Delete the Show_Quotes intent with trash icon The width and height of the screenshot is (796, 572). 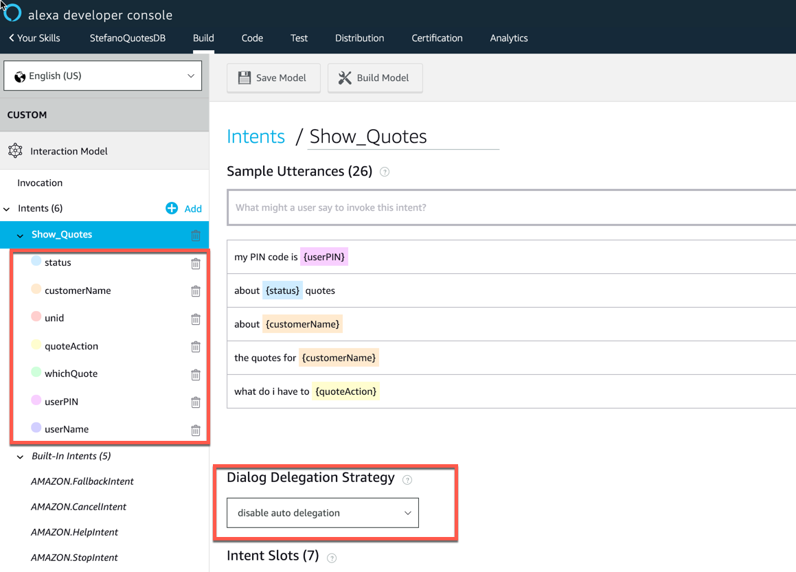(196, 235)
